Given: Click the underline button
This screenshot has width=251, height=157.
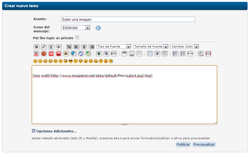Looking at the screenshot, I should 51,47.
